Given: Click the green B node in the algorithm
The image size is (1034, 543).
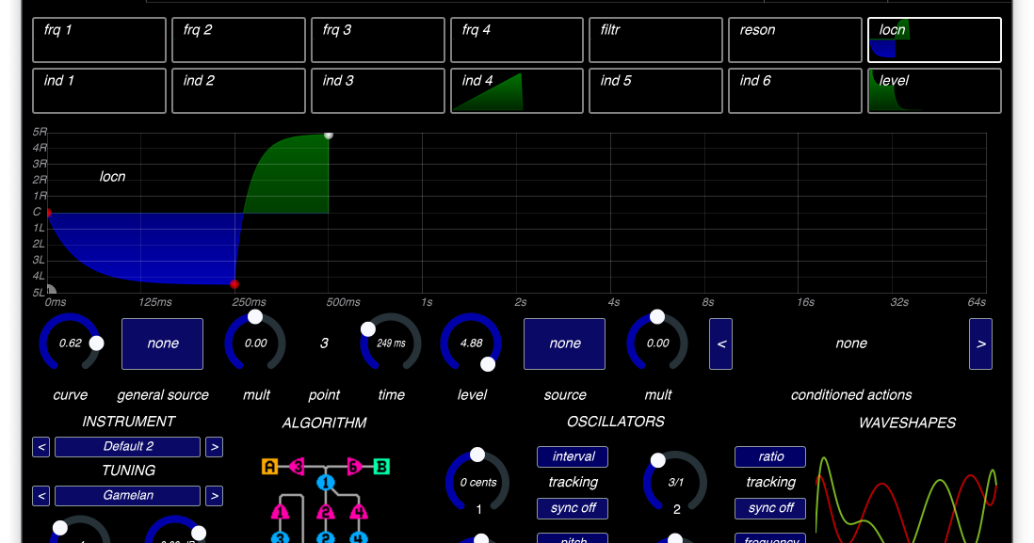Looking at the screenshot, I should [x=381, y=466].
